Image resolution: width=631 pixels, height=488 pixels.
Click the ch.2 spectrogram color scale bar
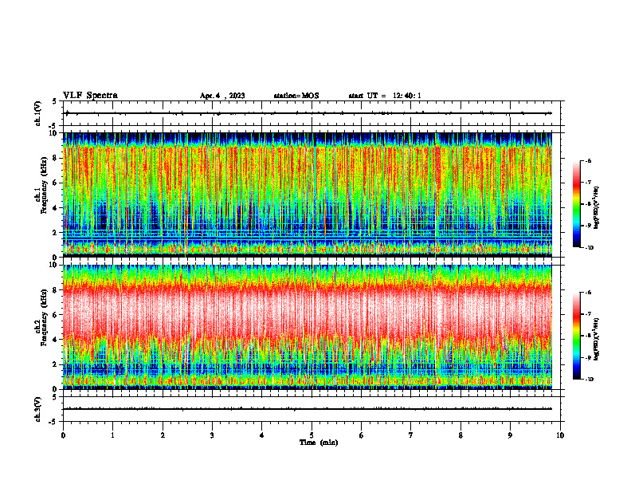point(576,336)
